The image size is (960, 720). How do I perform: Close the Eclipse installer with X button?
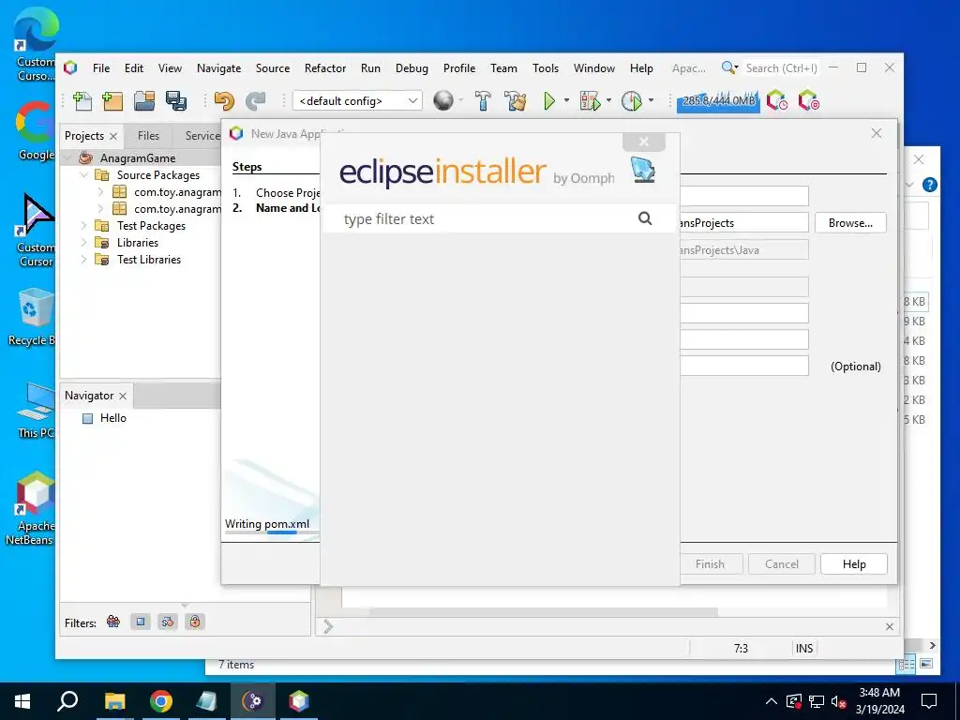coord(643,142)
